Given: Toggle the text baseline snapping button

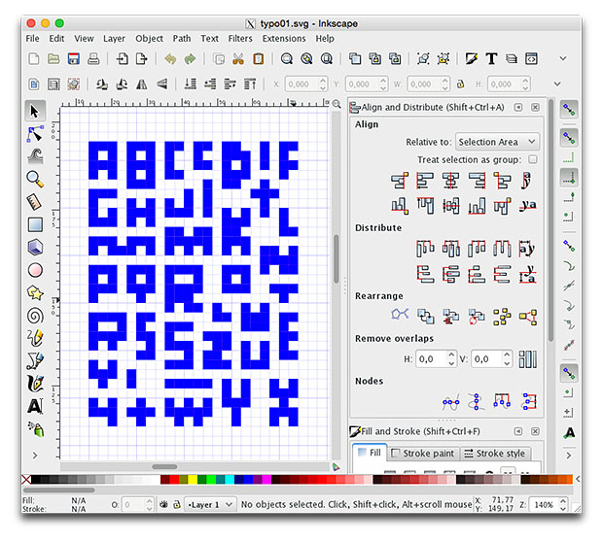Looking at the screenshot, I should click(x=569, y=433).
